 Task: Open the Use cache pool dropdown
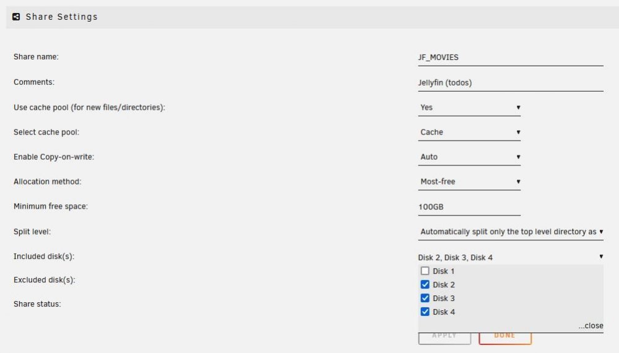point(469,107)
